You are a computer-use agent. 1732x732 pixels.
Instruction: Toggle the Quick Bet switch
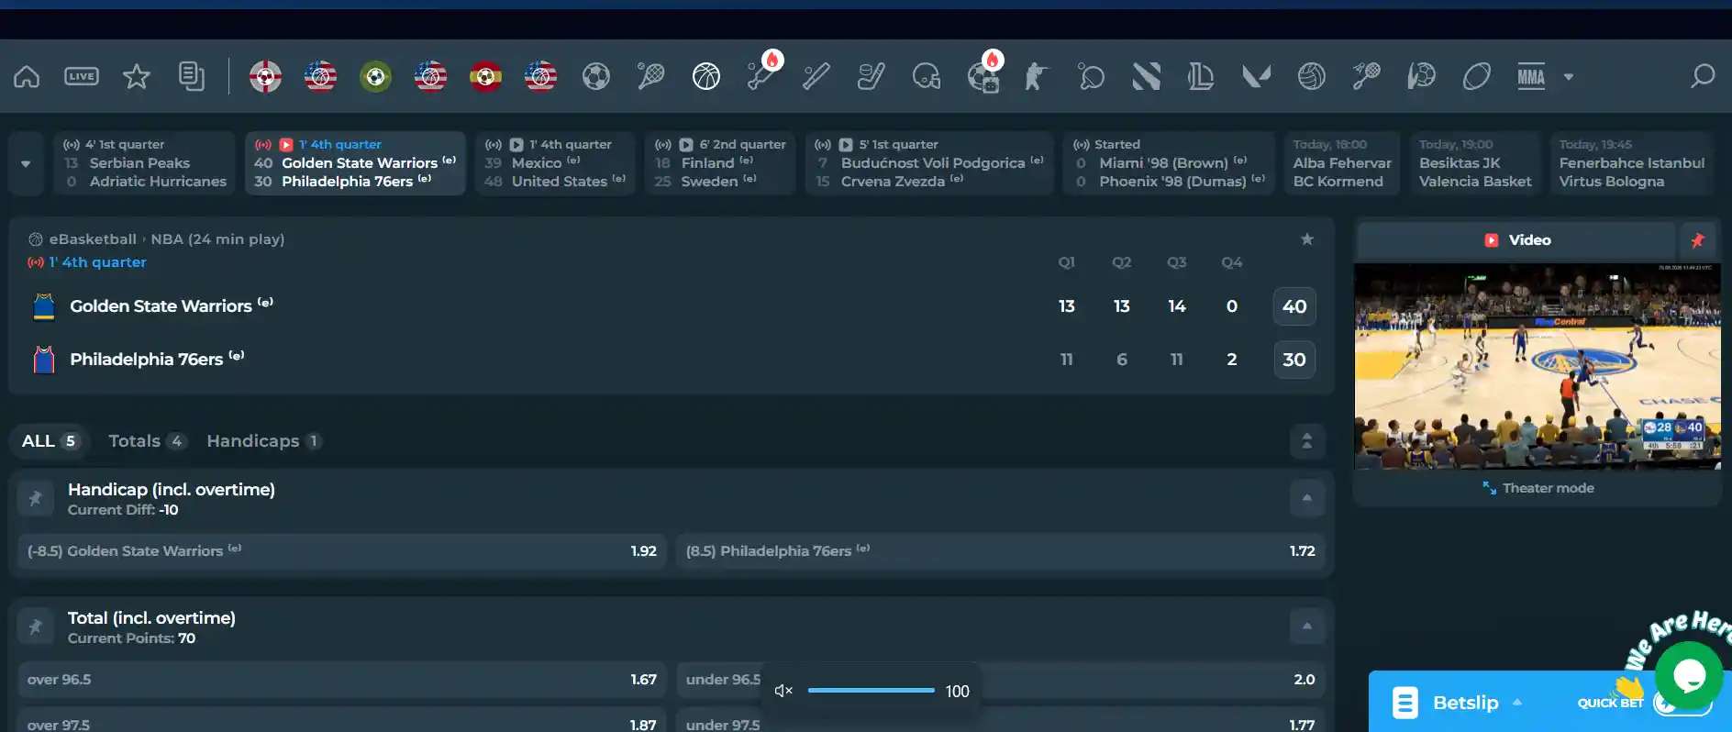(x=1682, y=704)
